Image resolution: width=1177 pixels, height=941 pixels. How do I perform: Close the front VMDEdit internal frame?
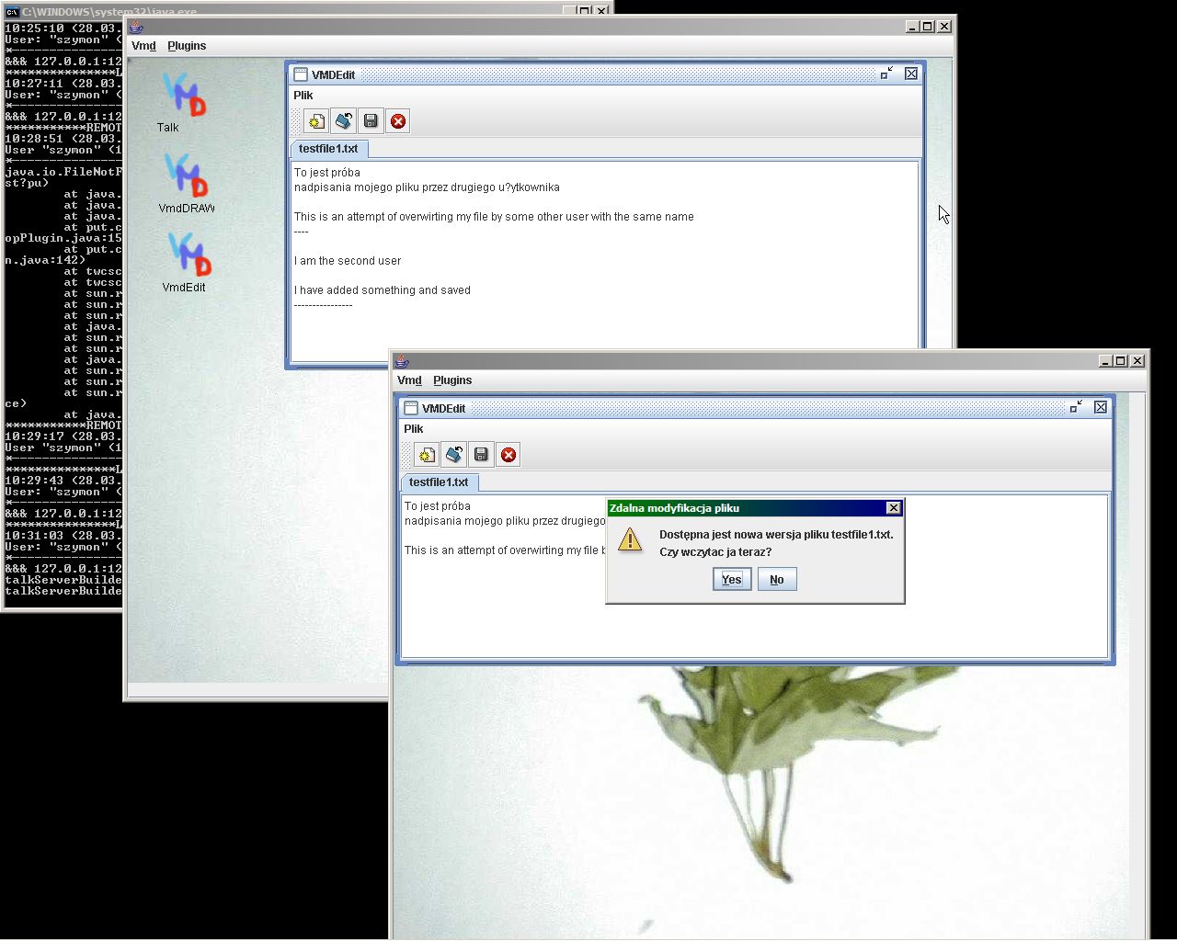pyautogui.click(x=1100, y=407)
